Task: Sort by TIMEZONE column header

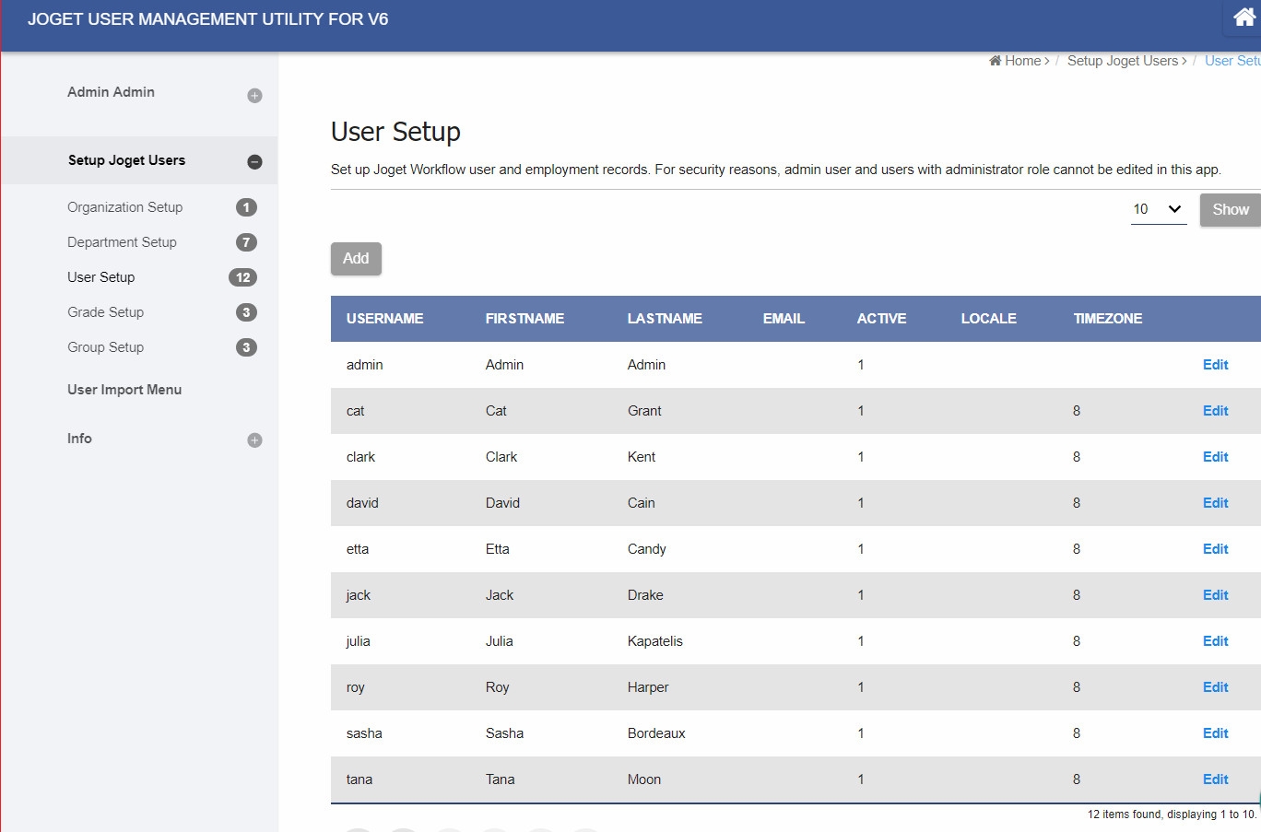Action: click(1108, 319)
